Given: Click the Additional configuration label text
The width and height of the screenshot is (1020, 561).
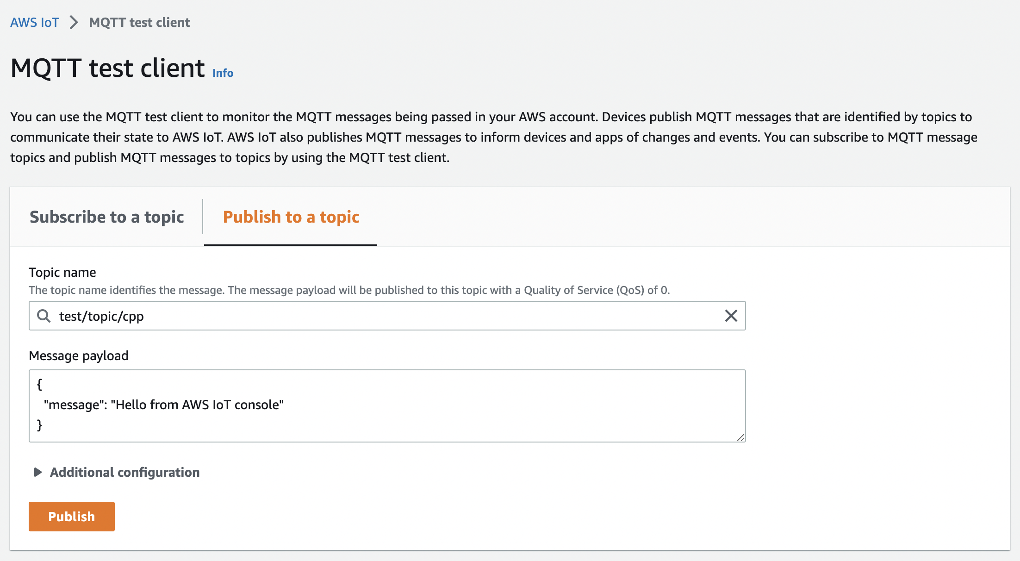Looking at the screenshot, I should pyautogui.click(x=124, y=473).
